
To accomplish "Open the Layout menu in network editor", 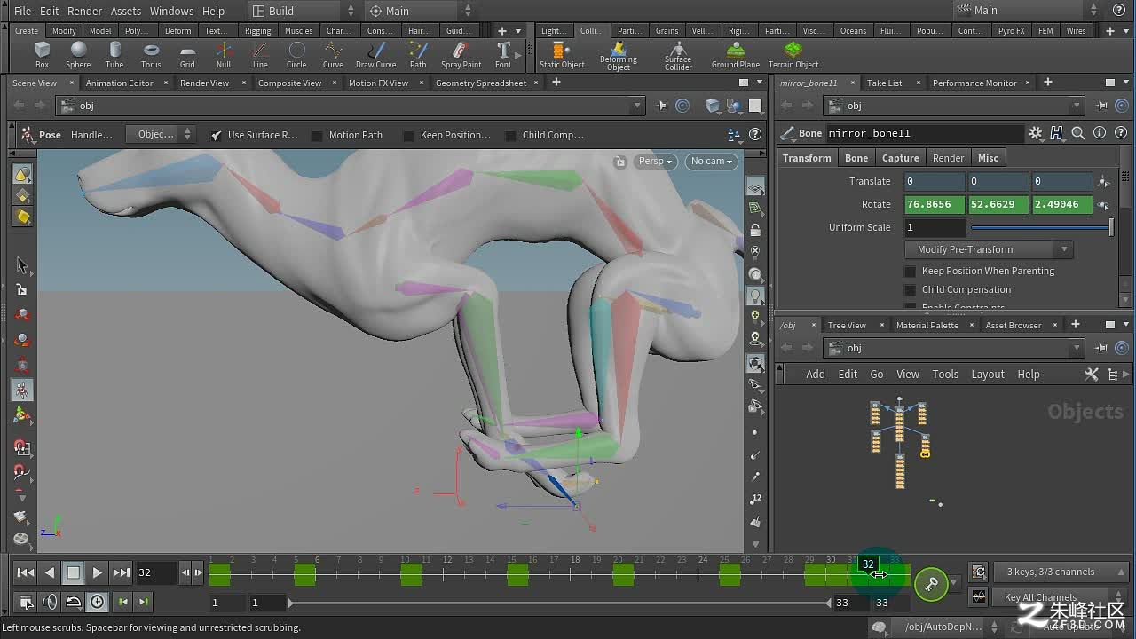I will (x=987, y=374).
